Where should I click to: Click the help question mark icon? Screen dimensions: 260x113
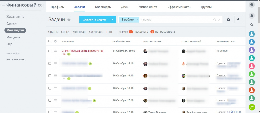point(252,5)
